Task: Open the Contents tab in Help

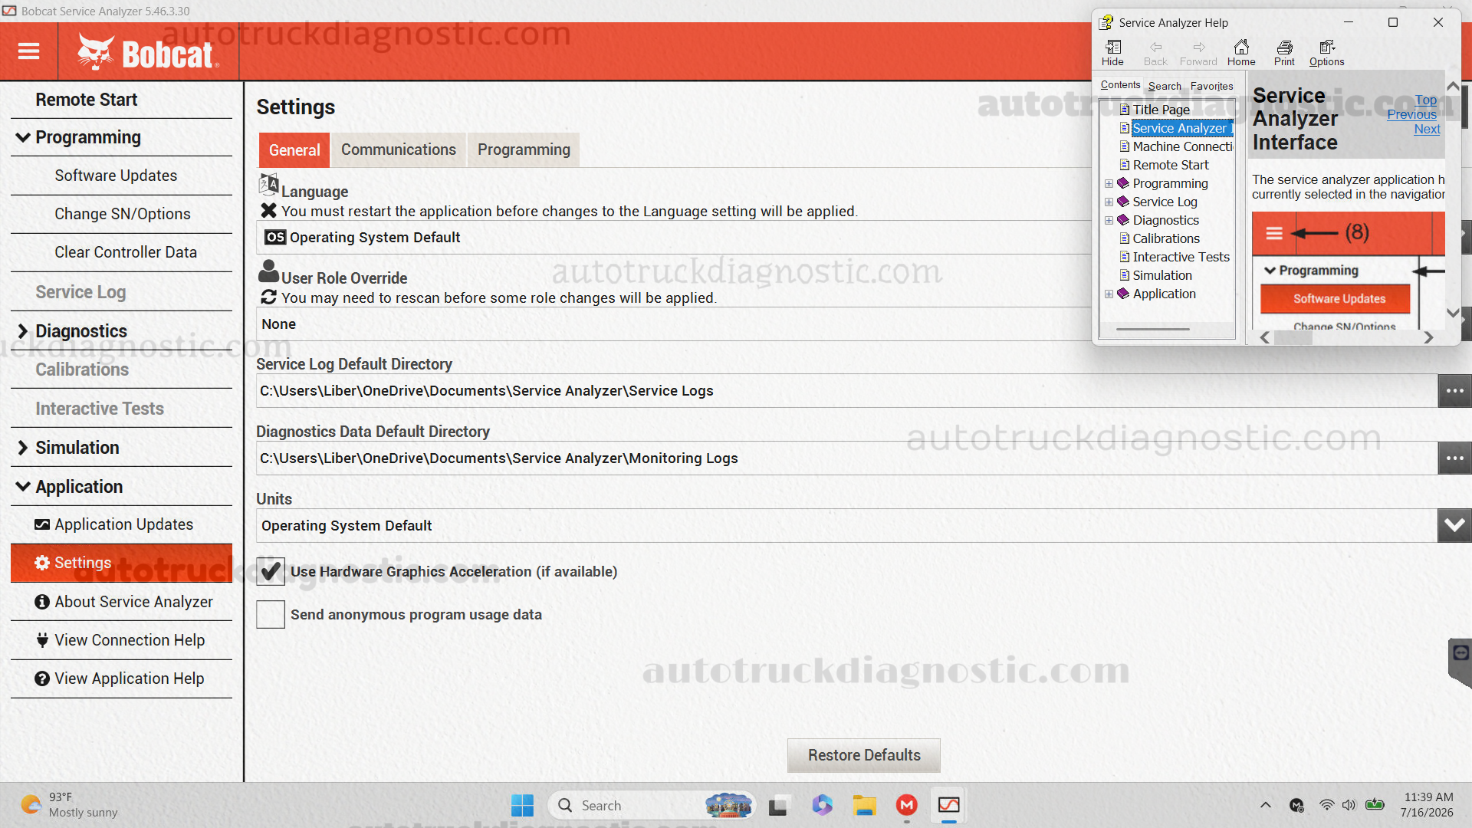Action: 1120,85
